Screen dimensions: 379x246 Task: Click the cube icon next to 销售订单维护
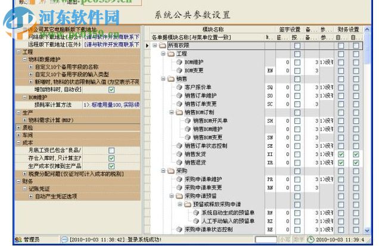click(179, 96)
